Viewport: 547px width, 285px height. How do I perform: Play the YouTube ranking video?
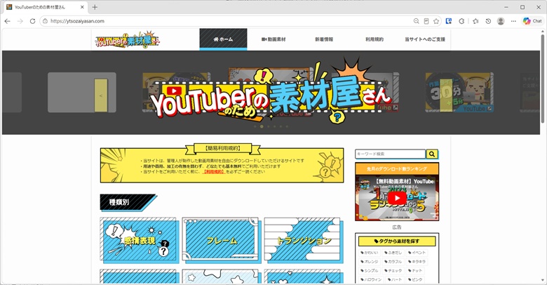[397, 199]
